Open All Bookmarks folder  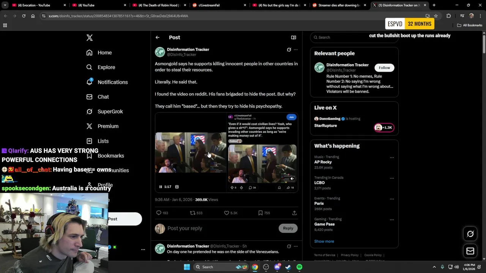pyautogui.click(x=470, y=25)
